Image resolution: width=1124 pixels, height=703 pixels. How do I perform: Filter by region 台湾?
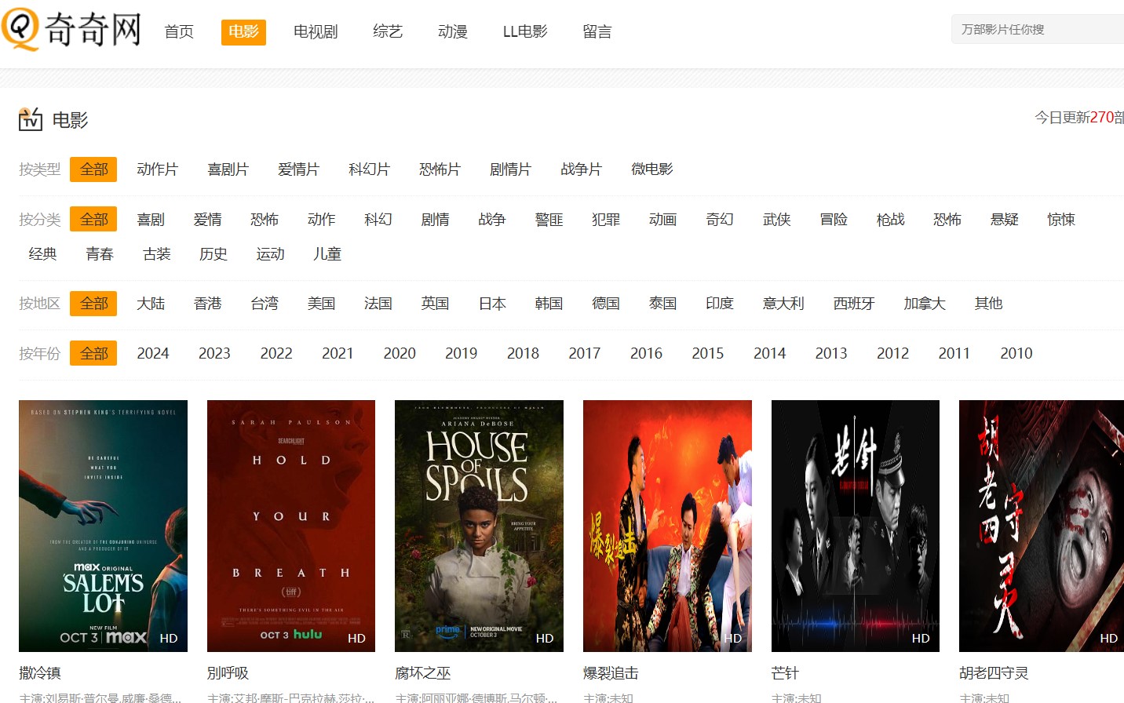(265, 304)
